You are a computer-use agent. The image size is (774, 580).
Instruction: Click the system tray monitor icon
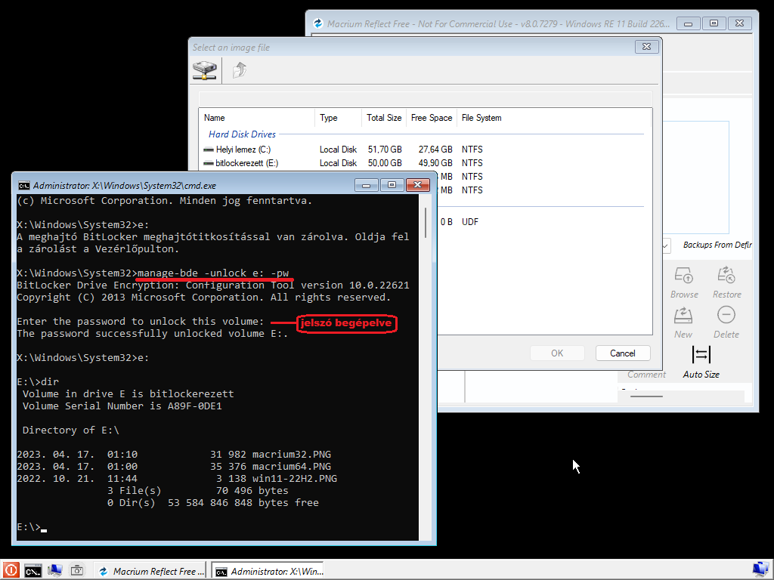pos(760,570)
